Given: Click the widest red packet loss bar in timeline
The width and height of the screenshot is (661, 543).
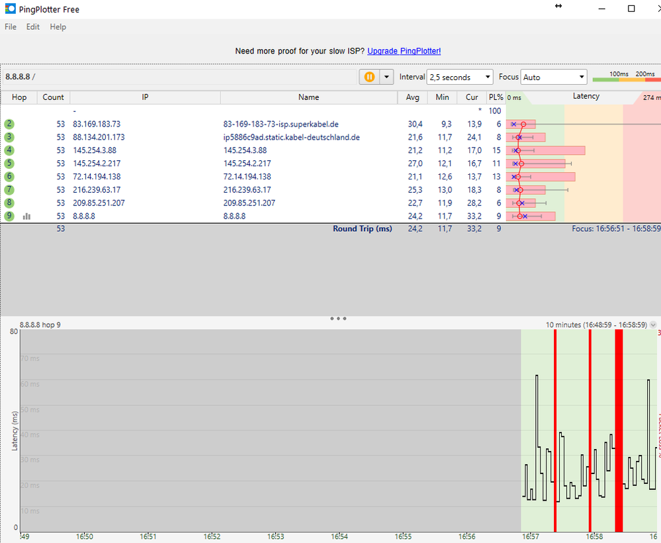Looking at the screenshot, I should [x=619, y=430].
